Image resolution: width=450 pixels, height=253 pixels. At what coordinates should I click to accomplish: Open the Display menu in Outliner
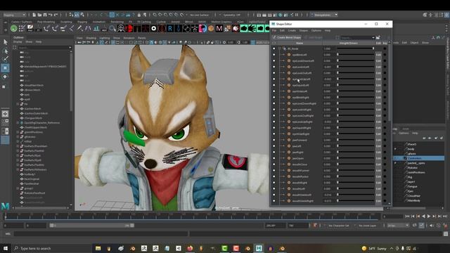click(x=18, y=42)
